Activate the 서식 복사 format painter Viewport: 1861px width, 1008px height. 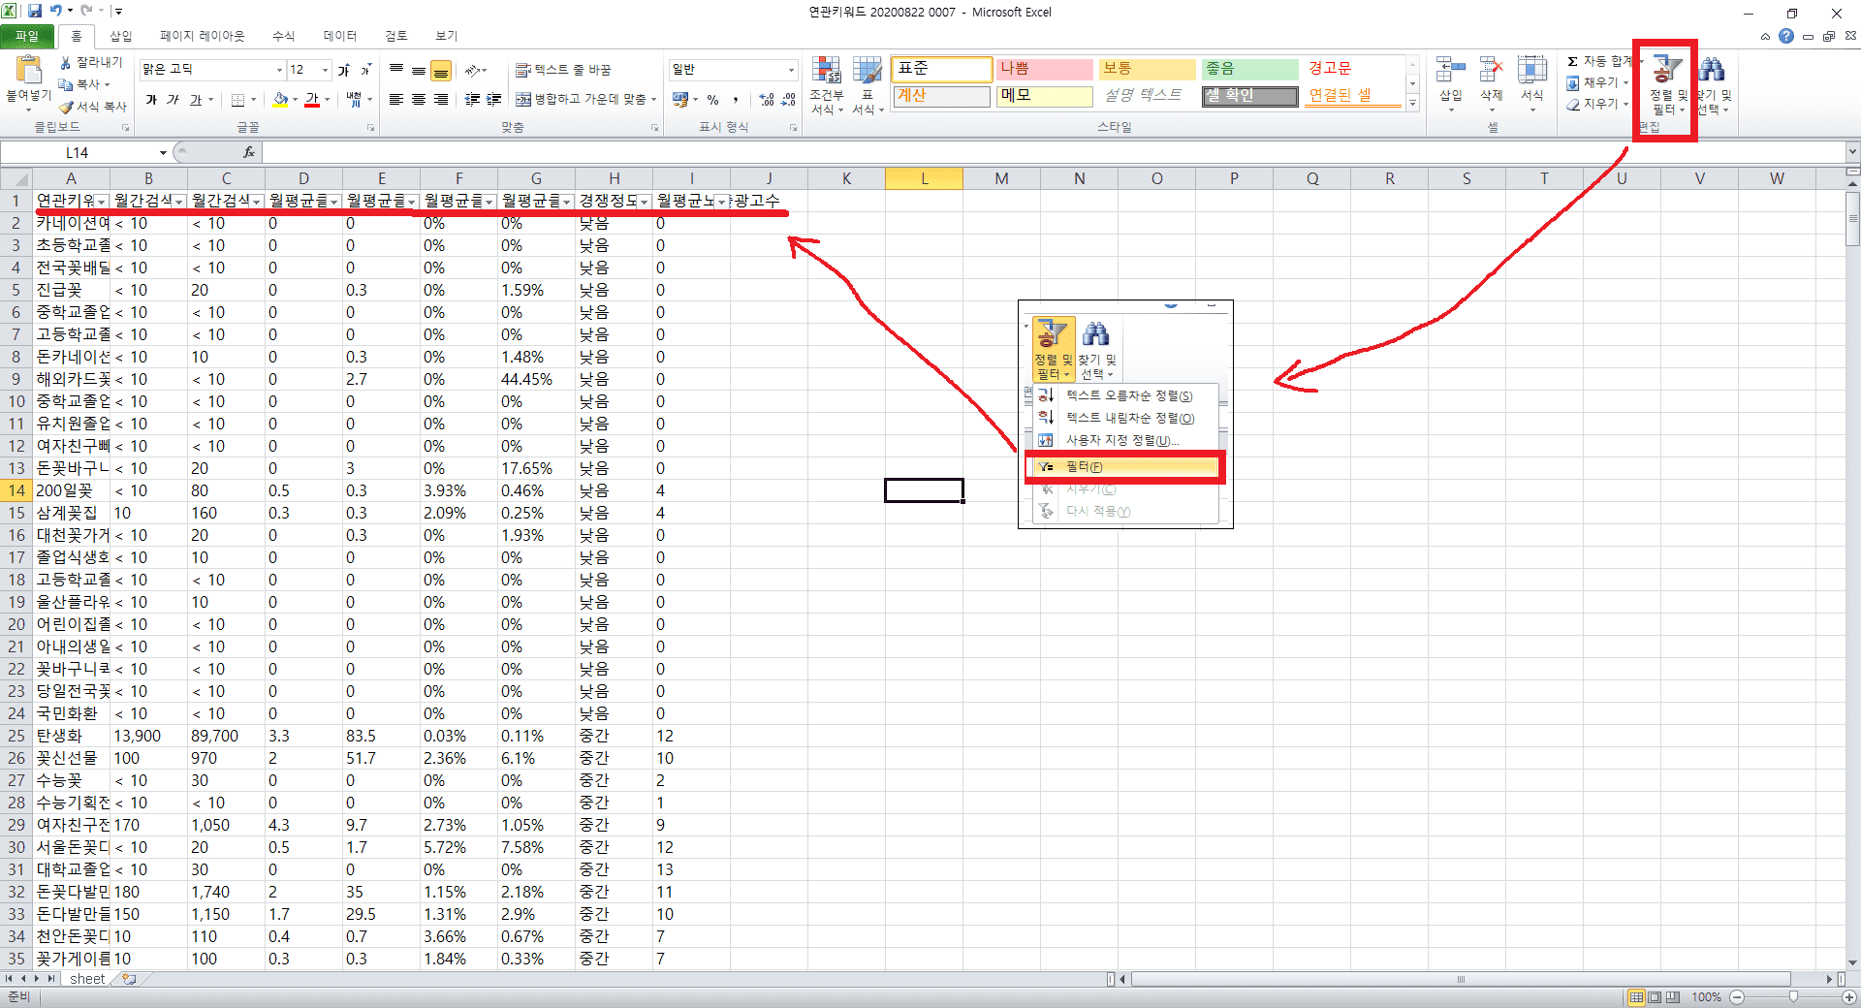click(93, 106)
